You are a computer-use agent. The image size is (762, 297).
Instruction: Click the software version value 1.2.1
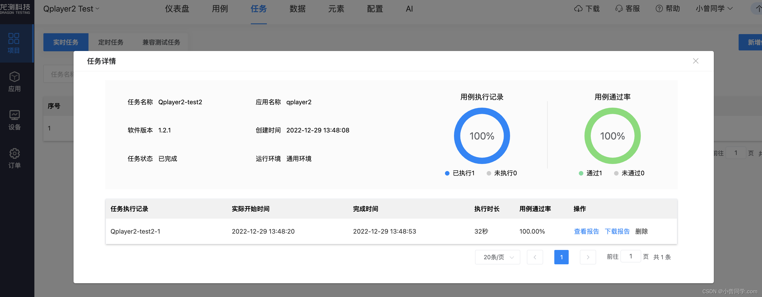click(x=164, y=130)
